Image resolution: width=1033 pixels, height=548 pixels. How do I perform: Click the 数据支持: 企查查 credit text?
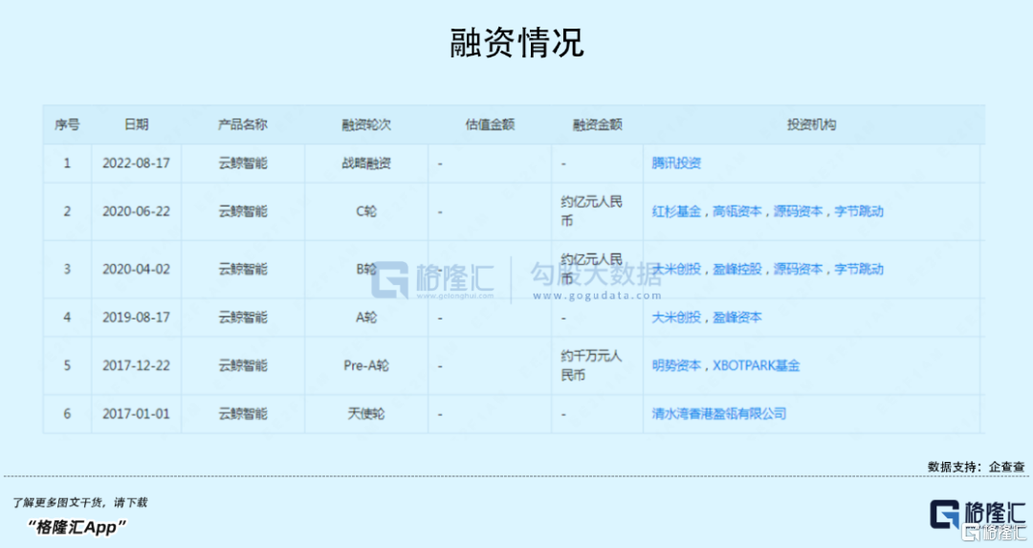coord(977,467)
